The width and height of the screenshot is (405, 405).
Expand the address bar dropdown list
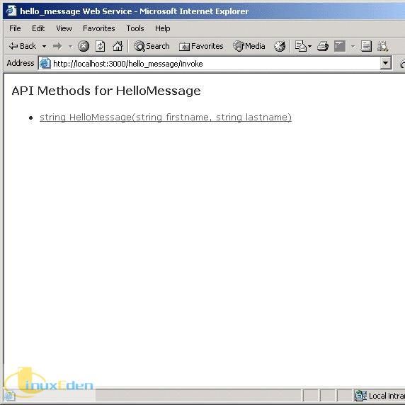(x=385, y=63)
